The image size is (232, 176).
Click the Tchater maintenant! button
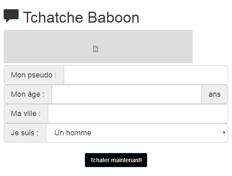pos(116,160)
